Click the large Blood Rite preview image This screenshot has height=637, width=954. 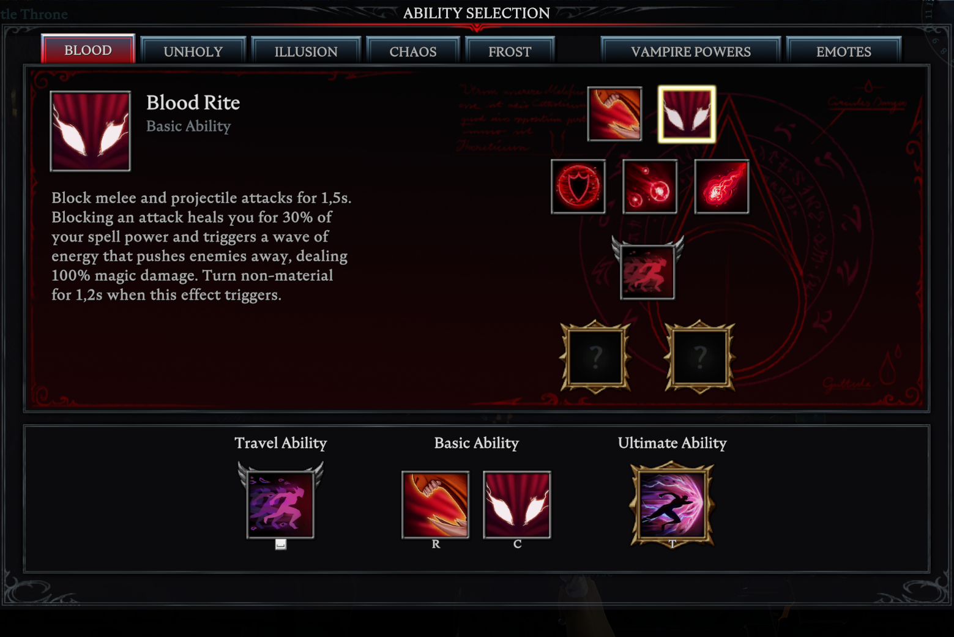91,131
